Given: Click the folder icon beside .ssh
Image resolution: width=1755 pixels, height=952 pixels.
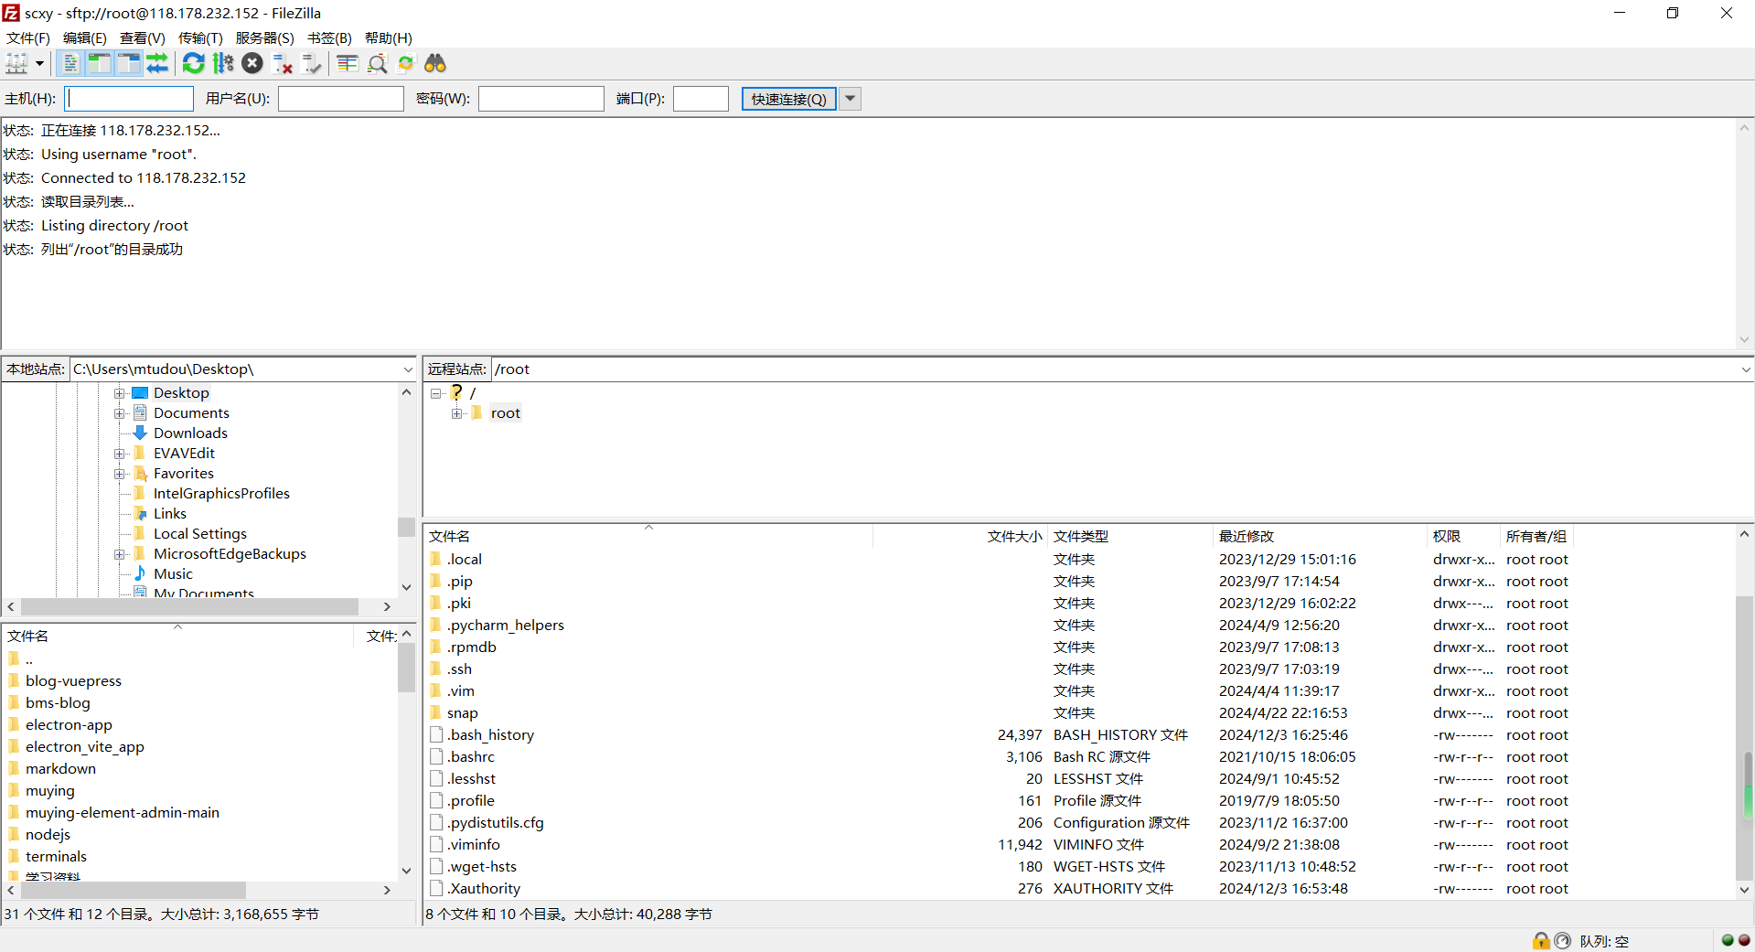Looking at the screenshot, I should click(436, 669).
